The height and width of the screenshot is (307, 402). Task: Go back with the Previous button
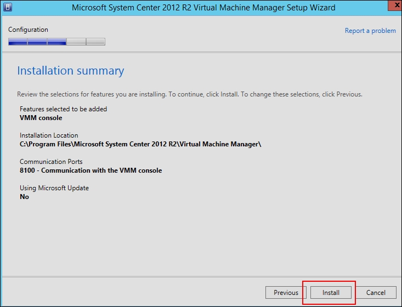tap(286, 292)
